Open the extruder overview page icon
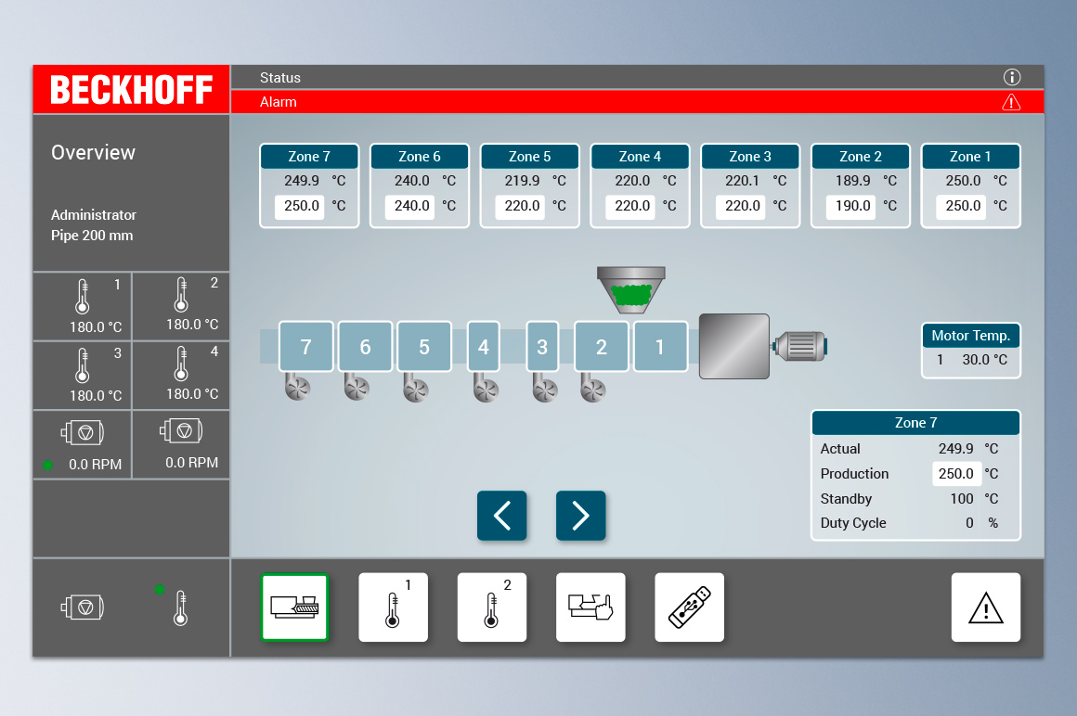This screenshot has height=716, width=1077. tap(294, 607)
